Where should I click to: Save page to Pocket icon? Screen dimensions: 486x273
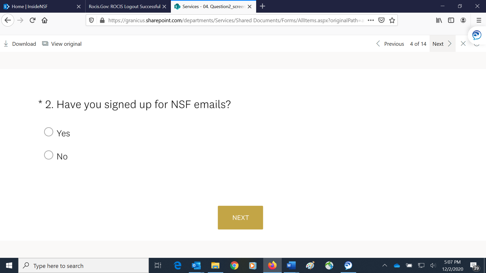point(381,20)
